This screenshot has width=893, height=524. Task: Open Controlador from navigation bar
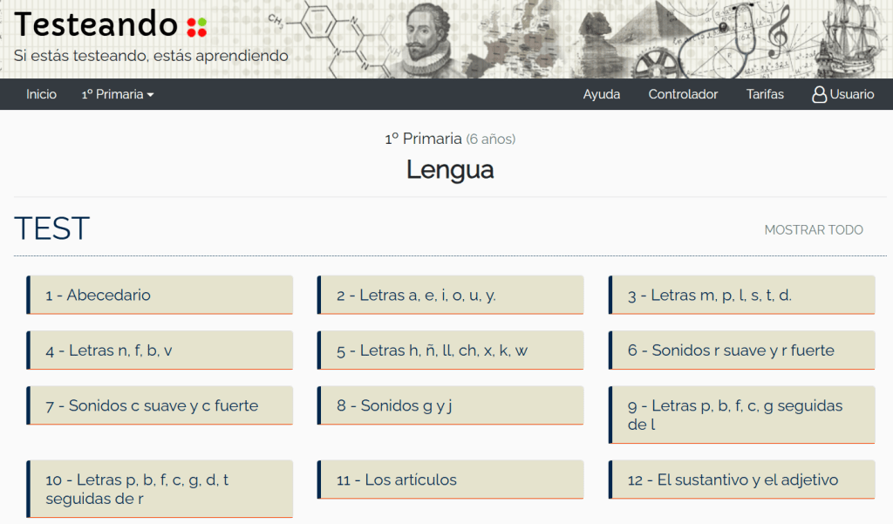[x=683, y=94]
